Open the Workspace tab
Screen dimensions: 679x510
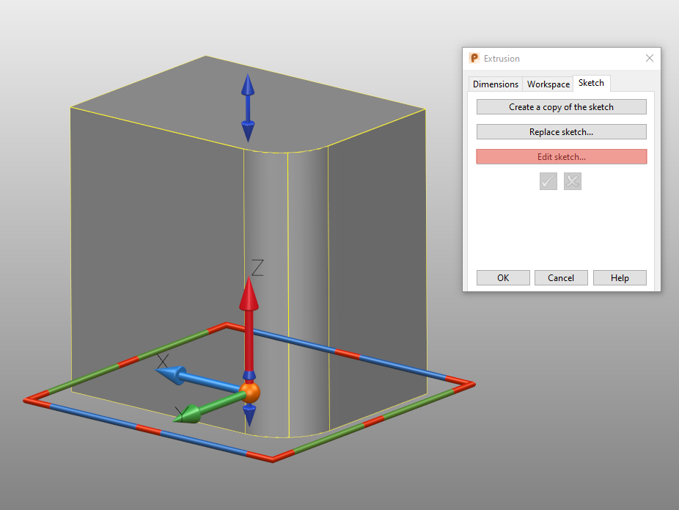click(x=548, y=84)
